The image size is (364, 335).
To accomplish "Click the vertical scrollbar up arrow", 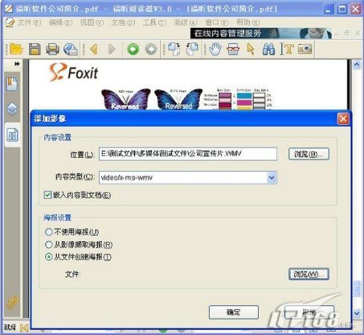I will pos(357,64).
